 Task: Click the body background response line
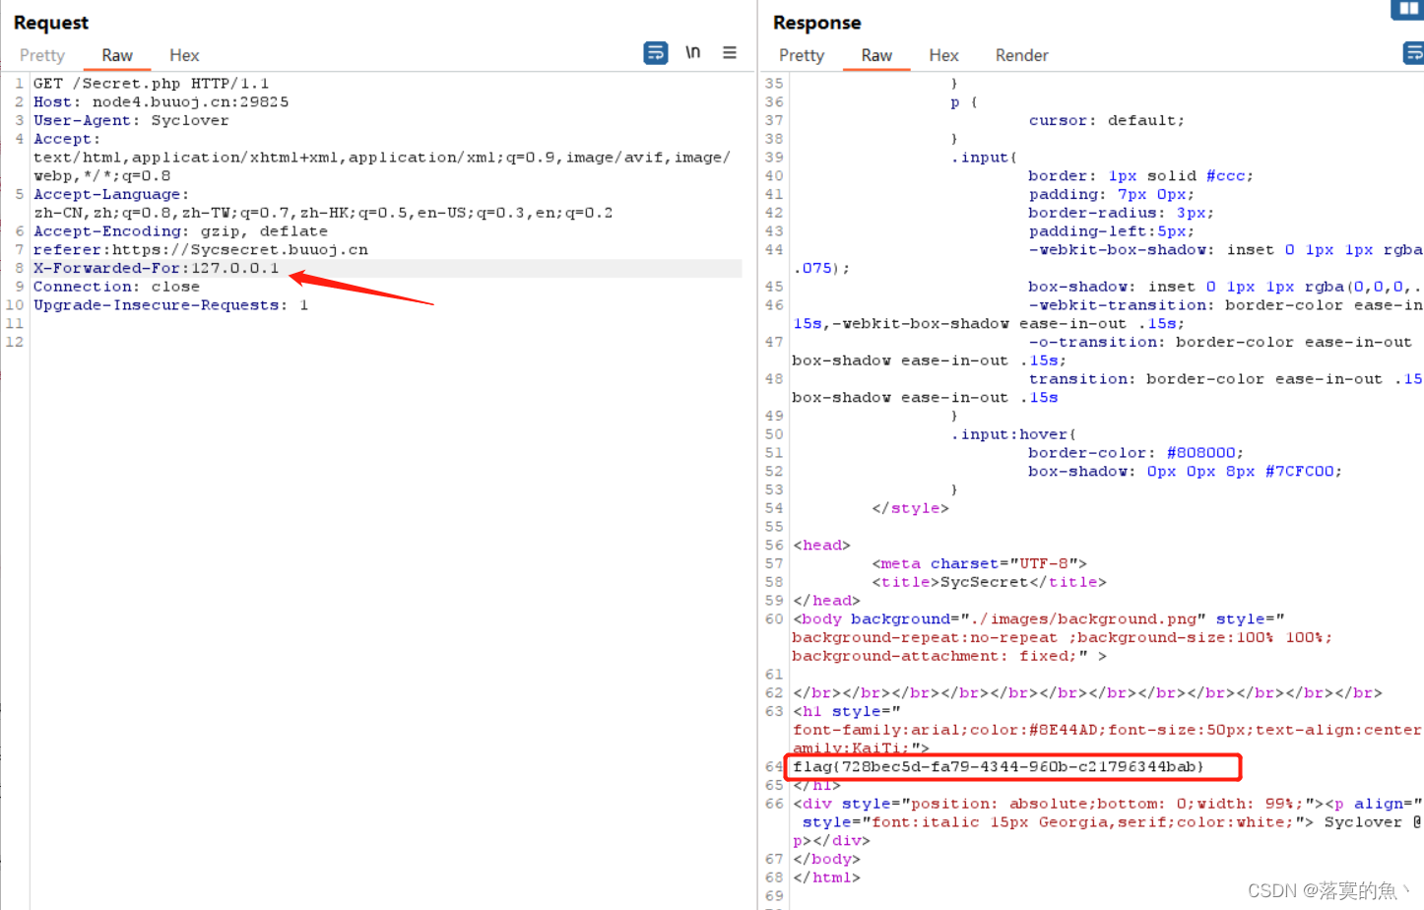click(1062, 638)
